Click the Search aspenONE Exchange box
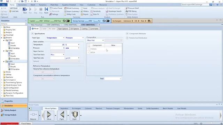Viewport: 223px width, 125px height. click(x=195, y=5)
